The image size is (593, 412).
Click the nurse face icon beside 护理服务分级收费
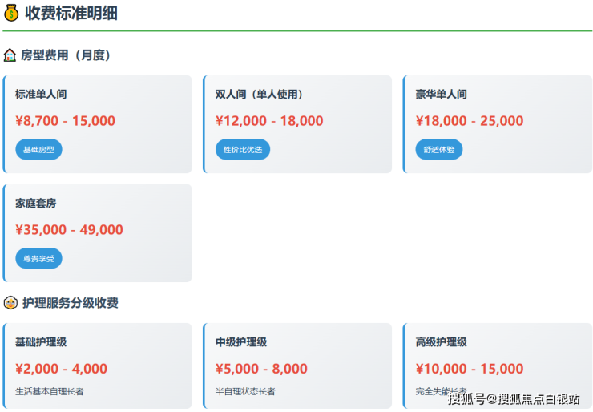pyautogui.click(x=10, y=303)
